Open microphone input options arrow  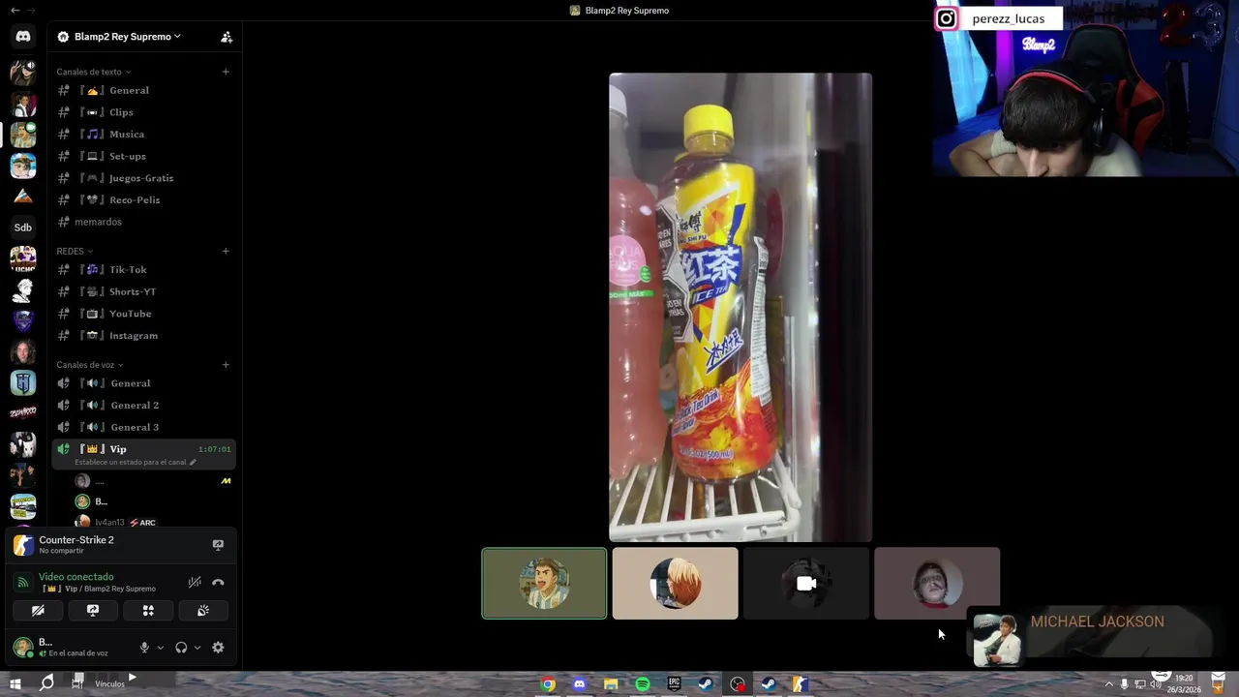(x=161, y=648)
